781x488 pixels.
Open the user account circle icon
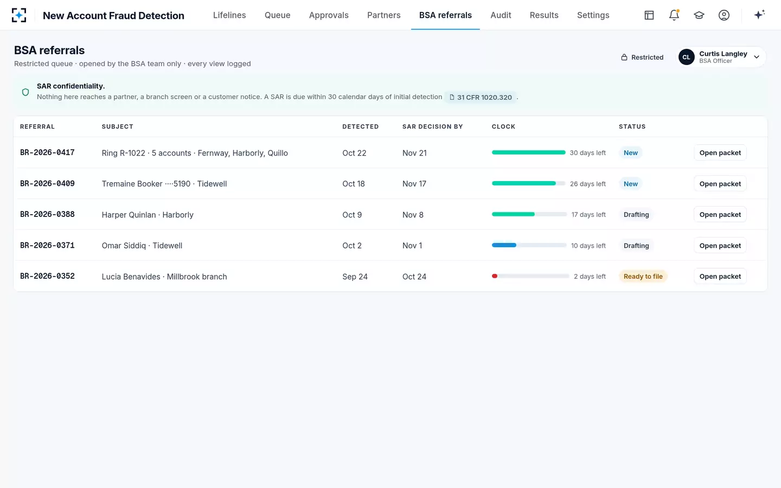click(x=724, y=15)
